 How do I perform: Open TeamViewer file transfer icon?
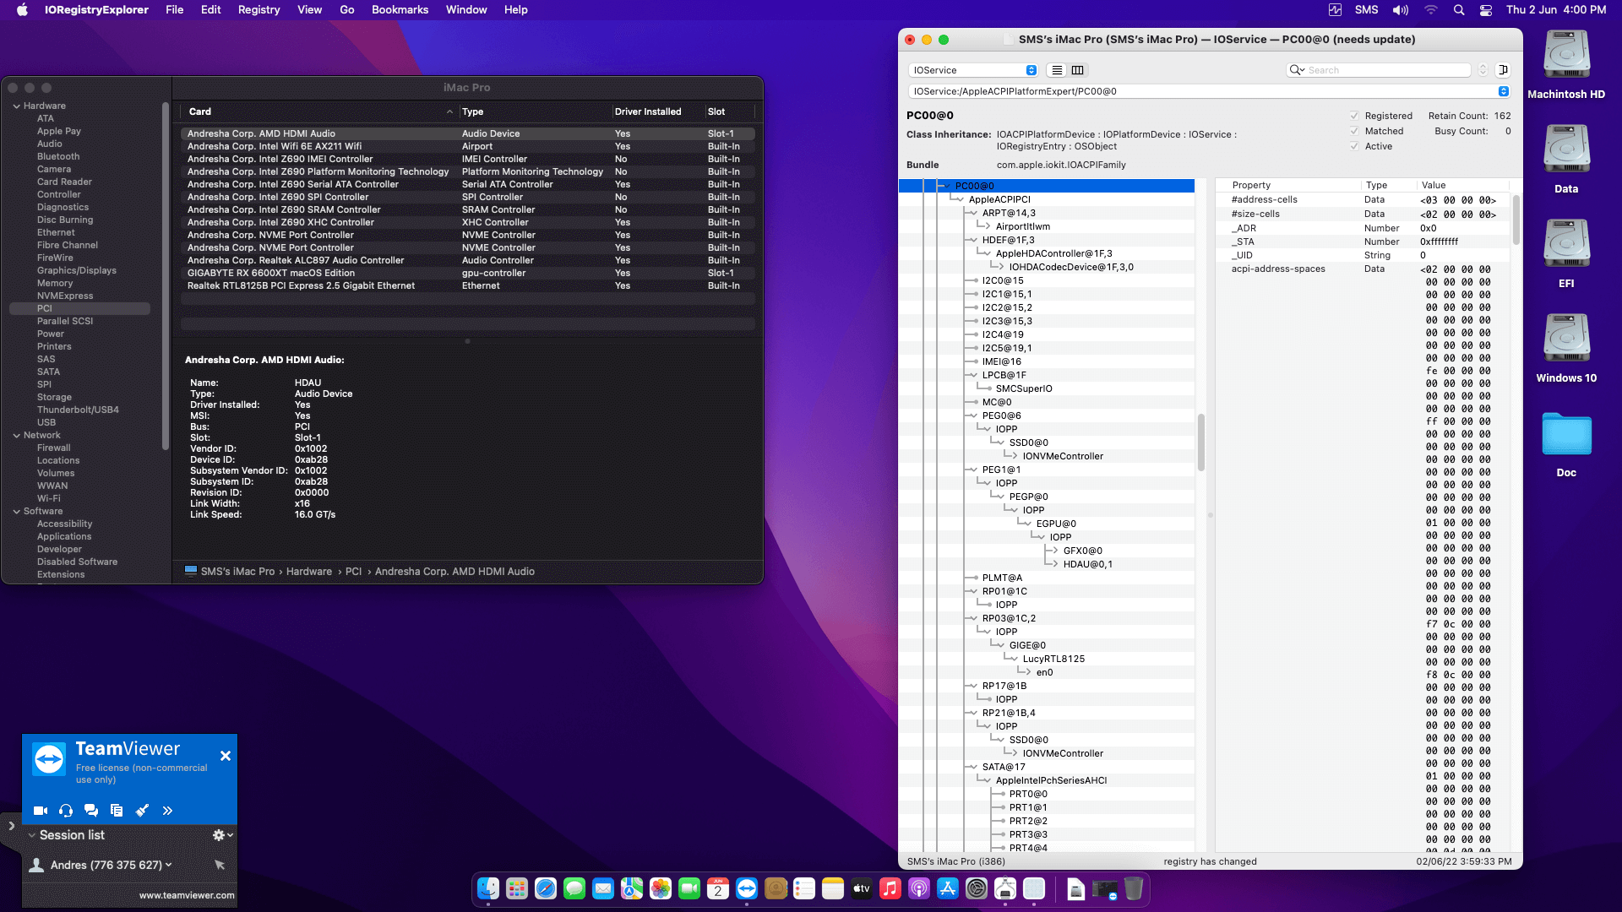pyautogui.click(x=117, y=811)
